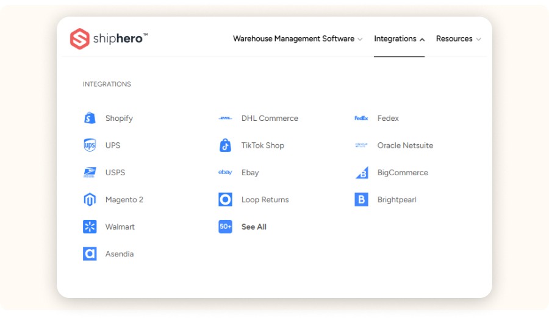The height and width of the screenshot is (320, 549).
Task: Go to the Asendia integration
Action: point(120,254)
